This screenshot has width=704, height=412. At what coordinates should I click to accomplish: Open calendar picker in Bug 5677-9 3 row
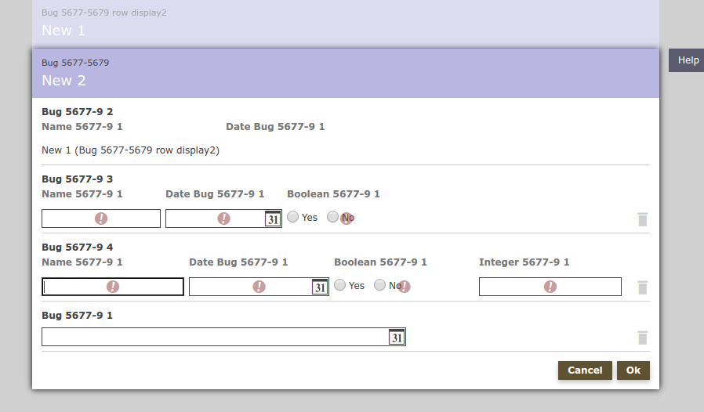click(x=272, y=219)
